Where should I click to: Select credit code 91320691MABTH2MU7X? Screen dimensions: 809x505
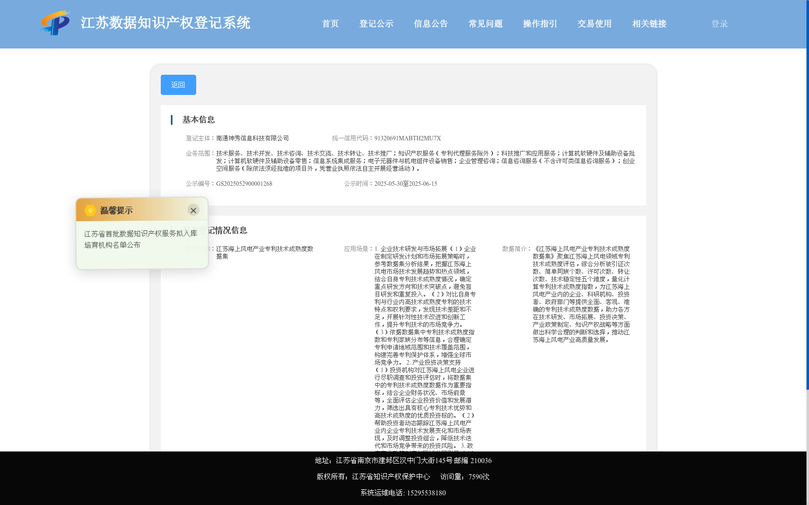click(408, 138)
